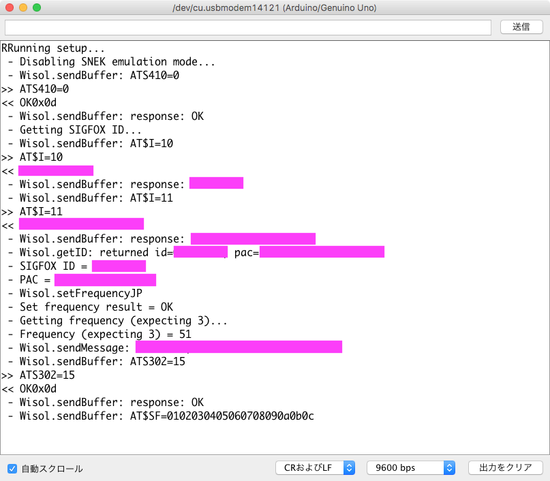Open the 9600 bps baud rate dropdown

[x=411, y=467]
